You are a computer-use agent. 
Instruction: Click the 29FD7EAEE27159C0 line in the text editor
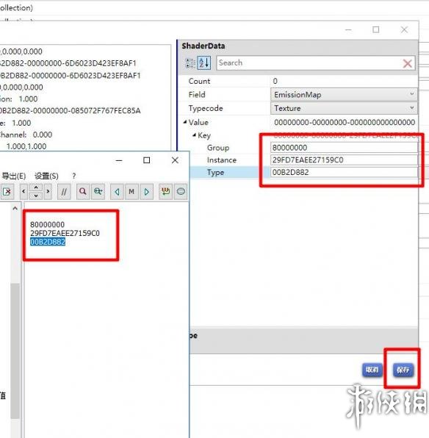pos(65,233)
